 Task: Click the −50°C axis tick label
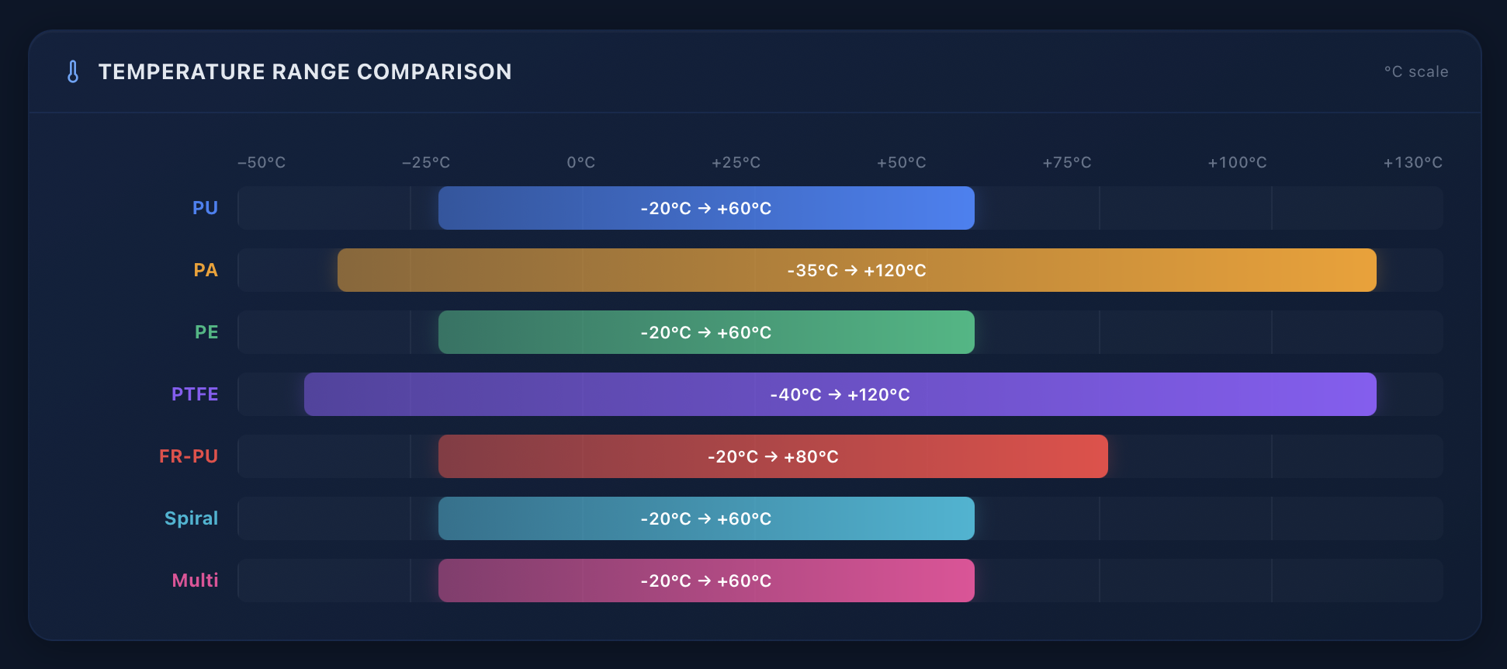pyautogui.click(x=262, y=162)
